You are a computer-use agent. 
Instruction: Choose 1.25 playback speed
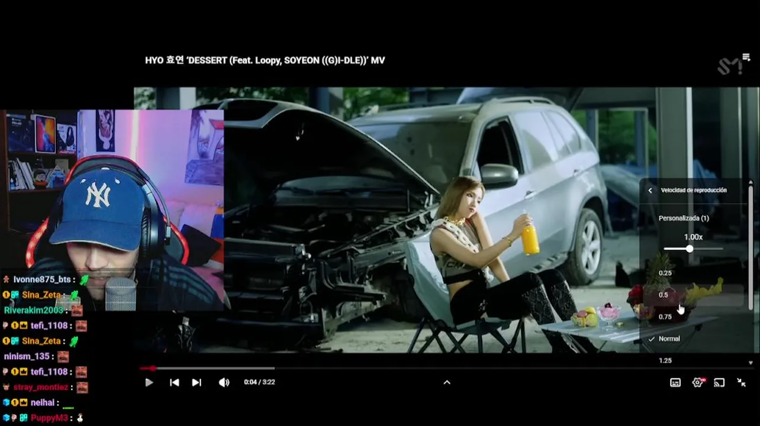tap(665, 360)
